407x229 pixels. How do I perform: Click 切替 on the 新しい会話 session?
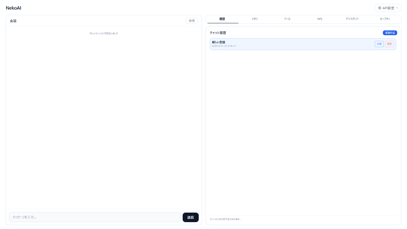[379, 44]
